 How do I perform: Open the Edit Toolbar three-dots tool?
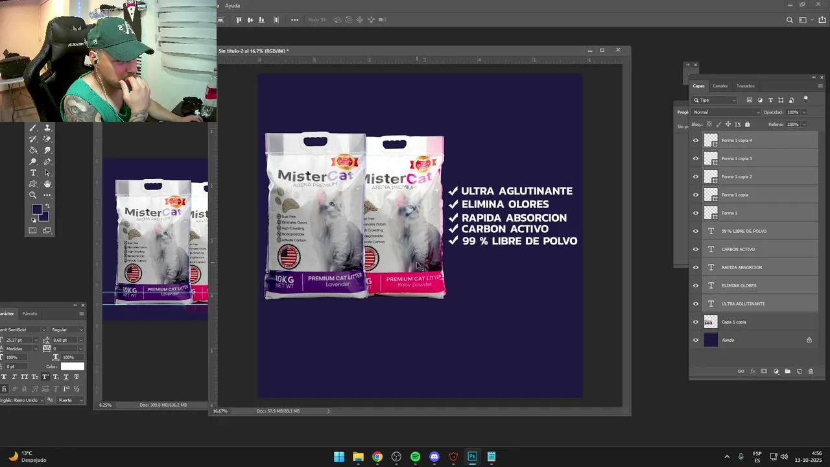[x=47, y=195]
